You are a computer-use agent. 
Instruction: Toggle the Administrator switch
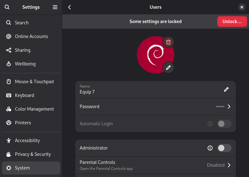(x=224, y=148)
